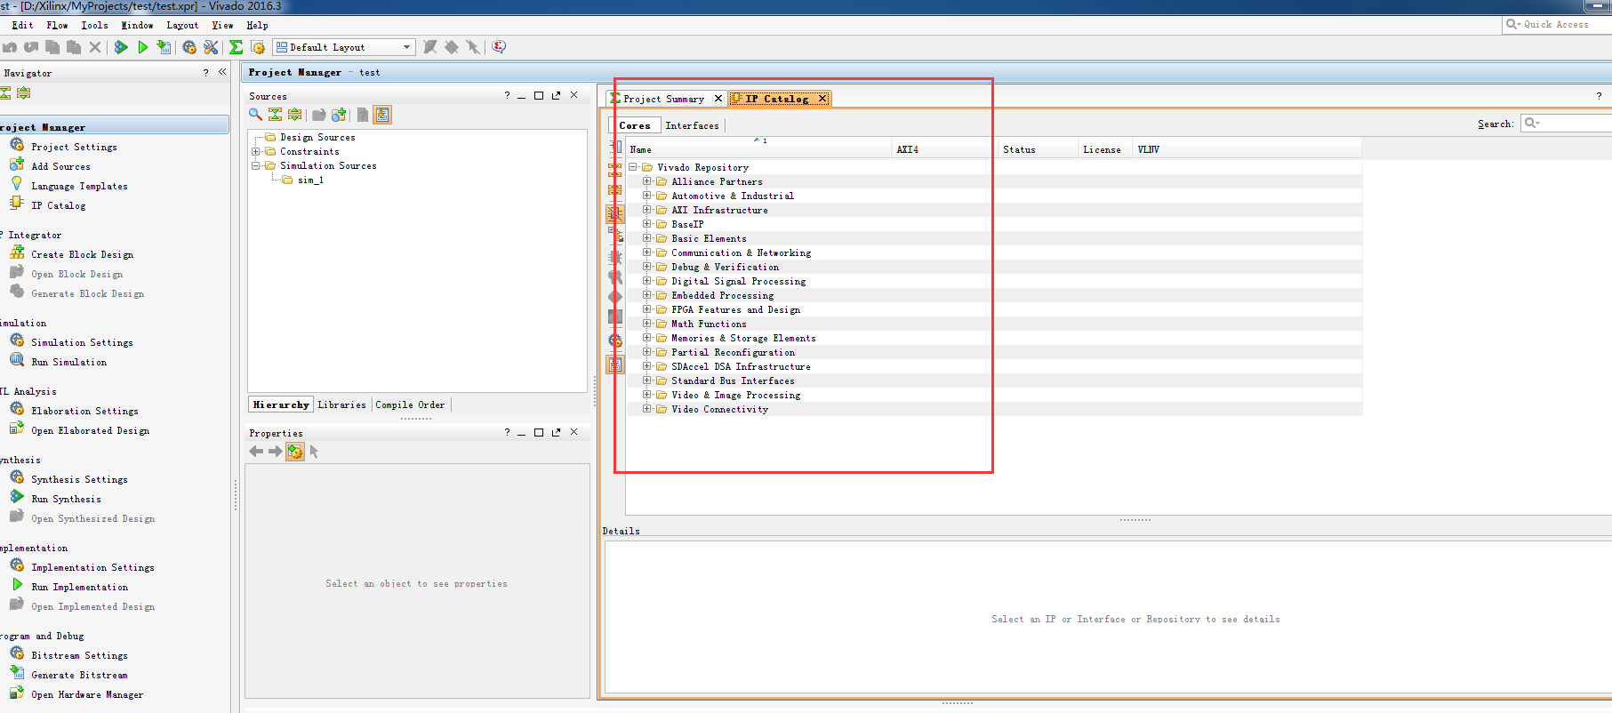1612x713 pixels.
Task: Click the Copy icon in main toolbar
Action: (52, 47)
